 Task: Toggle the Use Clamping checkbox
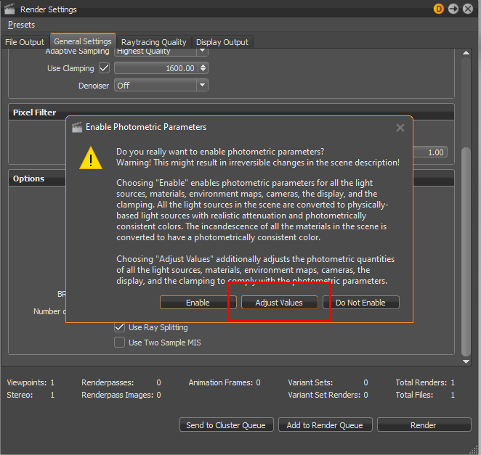pyautogui.click(x=105, y=68)
